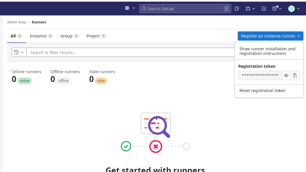Click the Help question mark icon
Image resolution: width=306 pixels, height=172 pixels.
[x=274, y=9]
